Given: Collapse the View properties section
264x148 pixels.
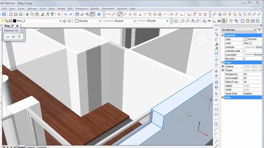Looking at the screenshot, I should [223, 62].
